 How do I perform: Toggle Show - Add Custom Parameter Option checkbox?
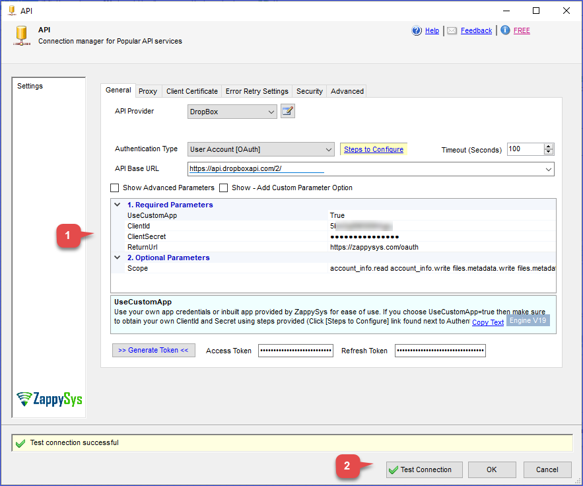(x=223, y=188)
